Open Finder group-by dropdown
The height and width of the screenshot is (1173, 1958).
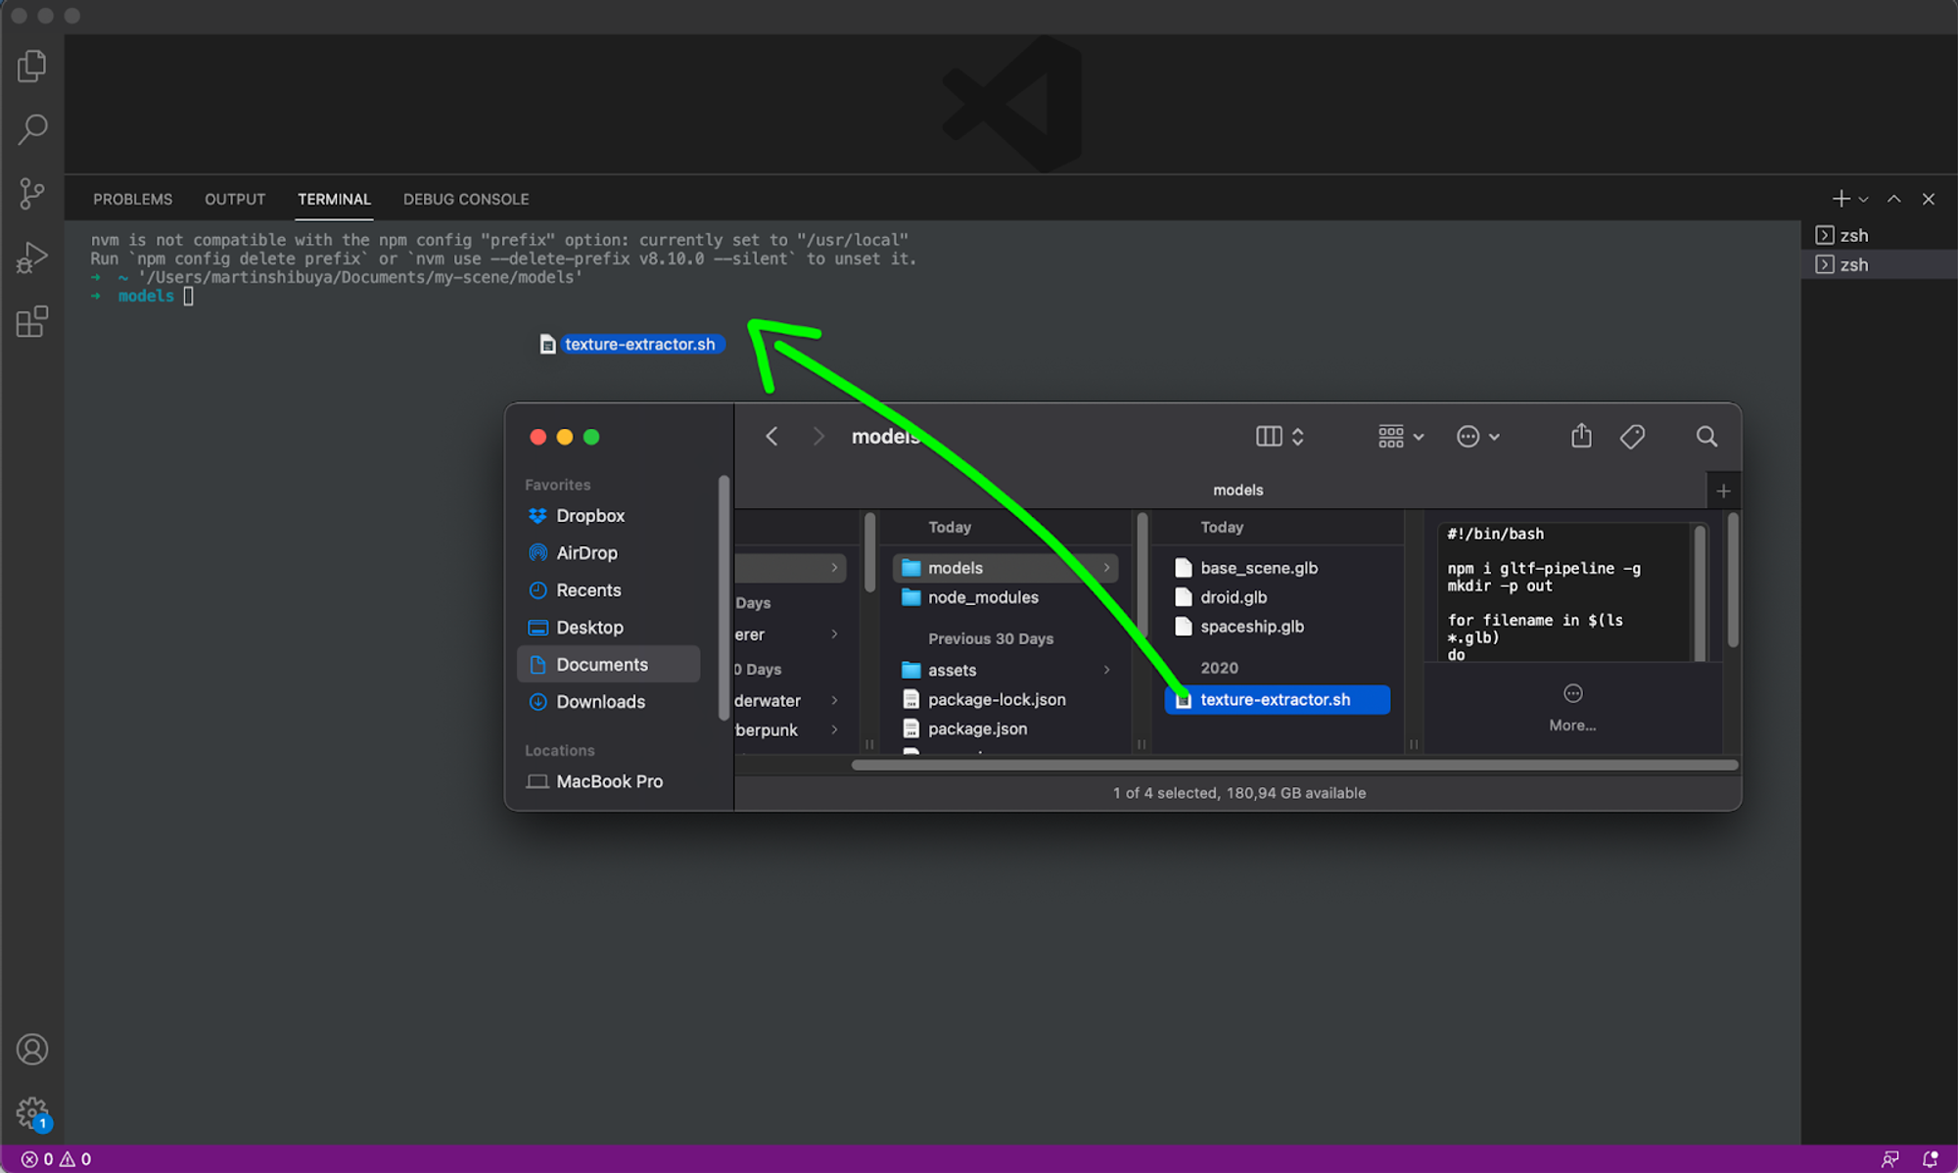pyautogui.click(x=1400, y=437)
